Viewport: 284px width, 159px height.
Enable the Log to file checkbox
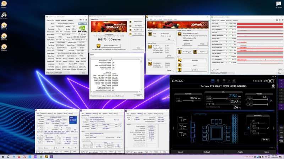pos(212,70)
